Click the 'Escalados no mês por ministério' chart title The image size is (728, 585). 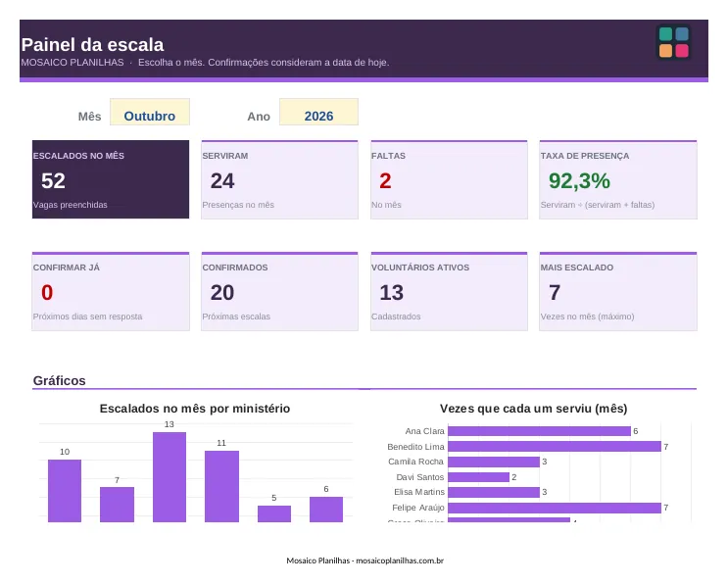pos(195,409)
